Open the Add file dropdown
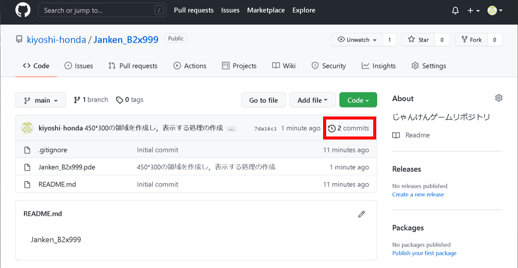The image size is (518, 268). (x=312, y=100)
